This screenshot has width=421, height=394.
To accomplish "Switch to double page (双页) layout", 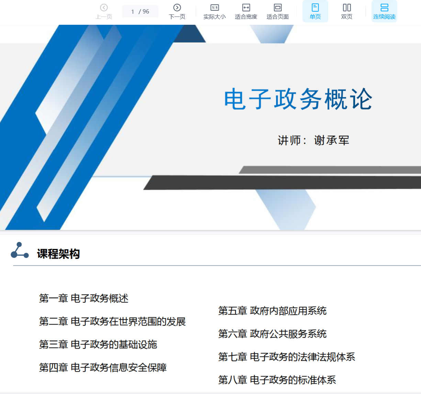I will coord(347,11).
